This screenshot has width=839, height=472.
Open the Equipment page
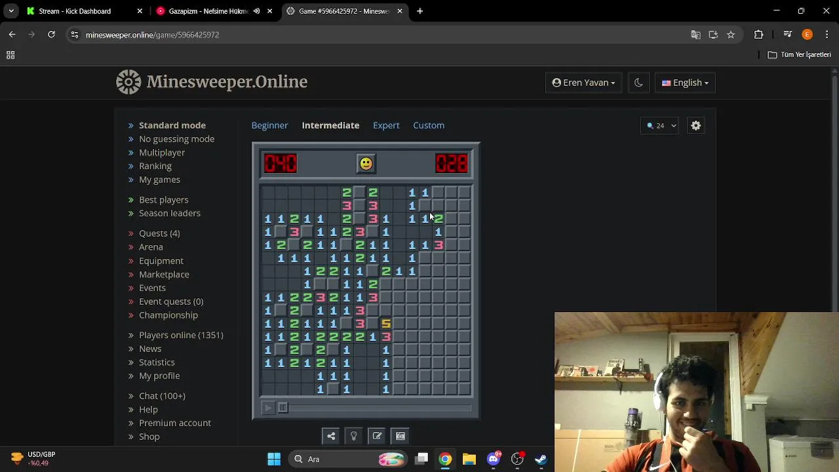tap(161, 261)
